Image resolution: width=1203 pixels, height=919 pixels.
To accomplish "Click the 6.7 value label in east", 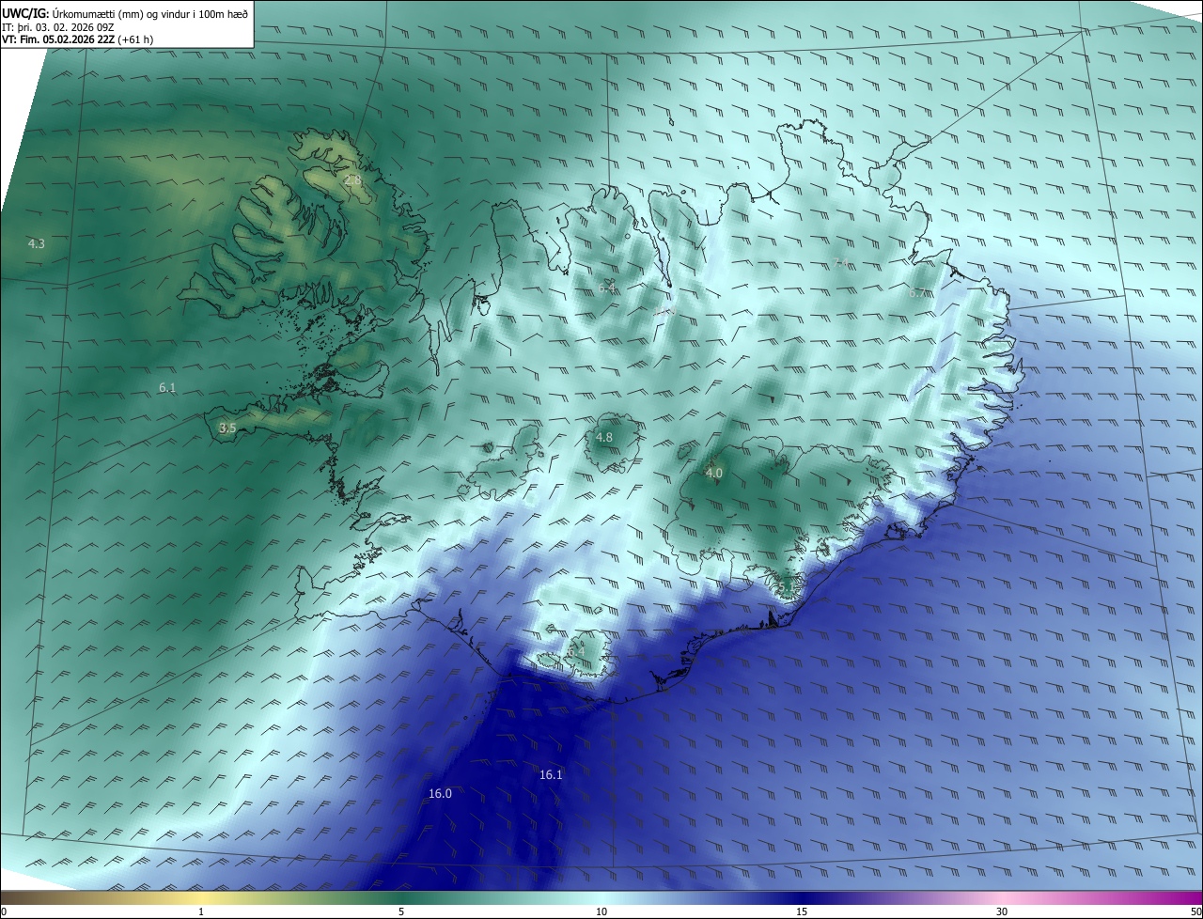I will coord(917,292).
